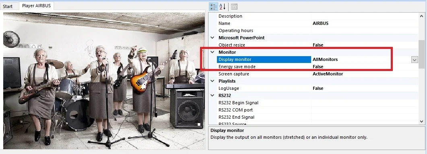Click the ActiveMonitor value
Image resolution: width=427 pixels, height=154 pixels.
pyautogui.click(x=328, y=74)
